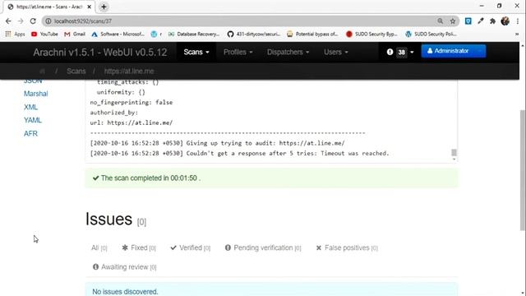Close the at.line.me browser tab
Viewport: 526px width, 296px height.
(x=90, y=7)
